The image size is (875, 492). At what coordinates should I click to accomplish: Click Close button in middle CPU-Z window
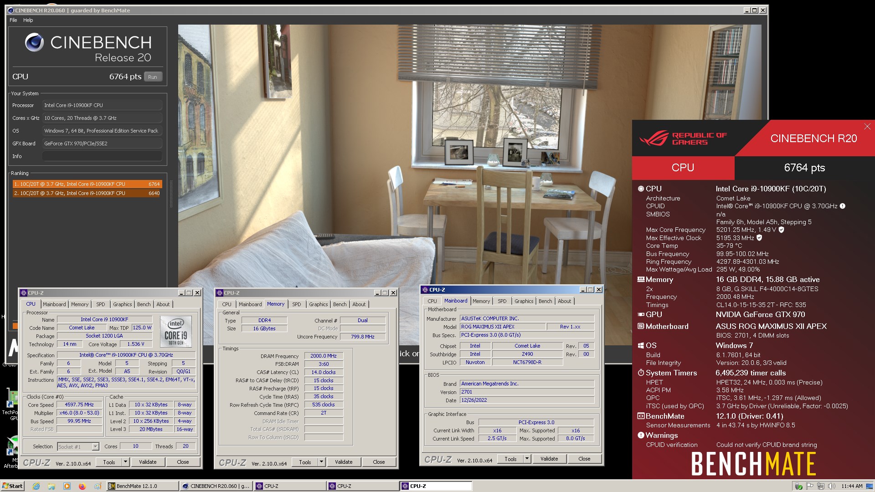[379, 462]
